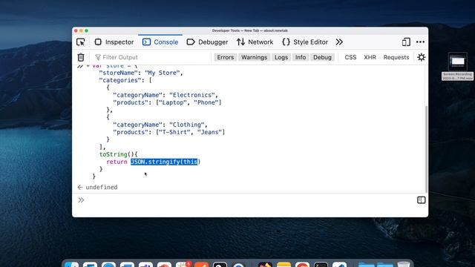Switch to multi-line editor mode icon
This screenshot has height=267, width=475.
pyautogui.click(x=421, y=200)
